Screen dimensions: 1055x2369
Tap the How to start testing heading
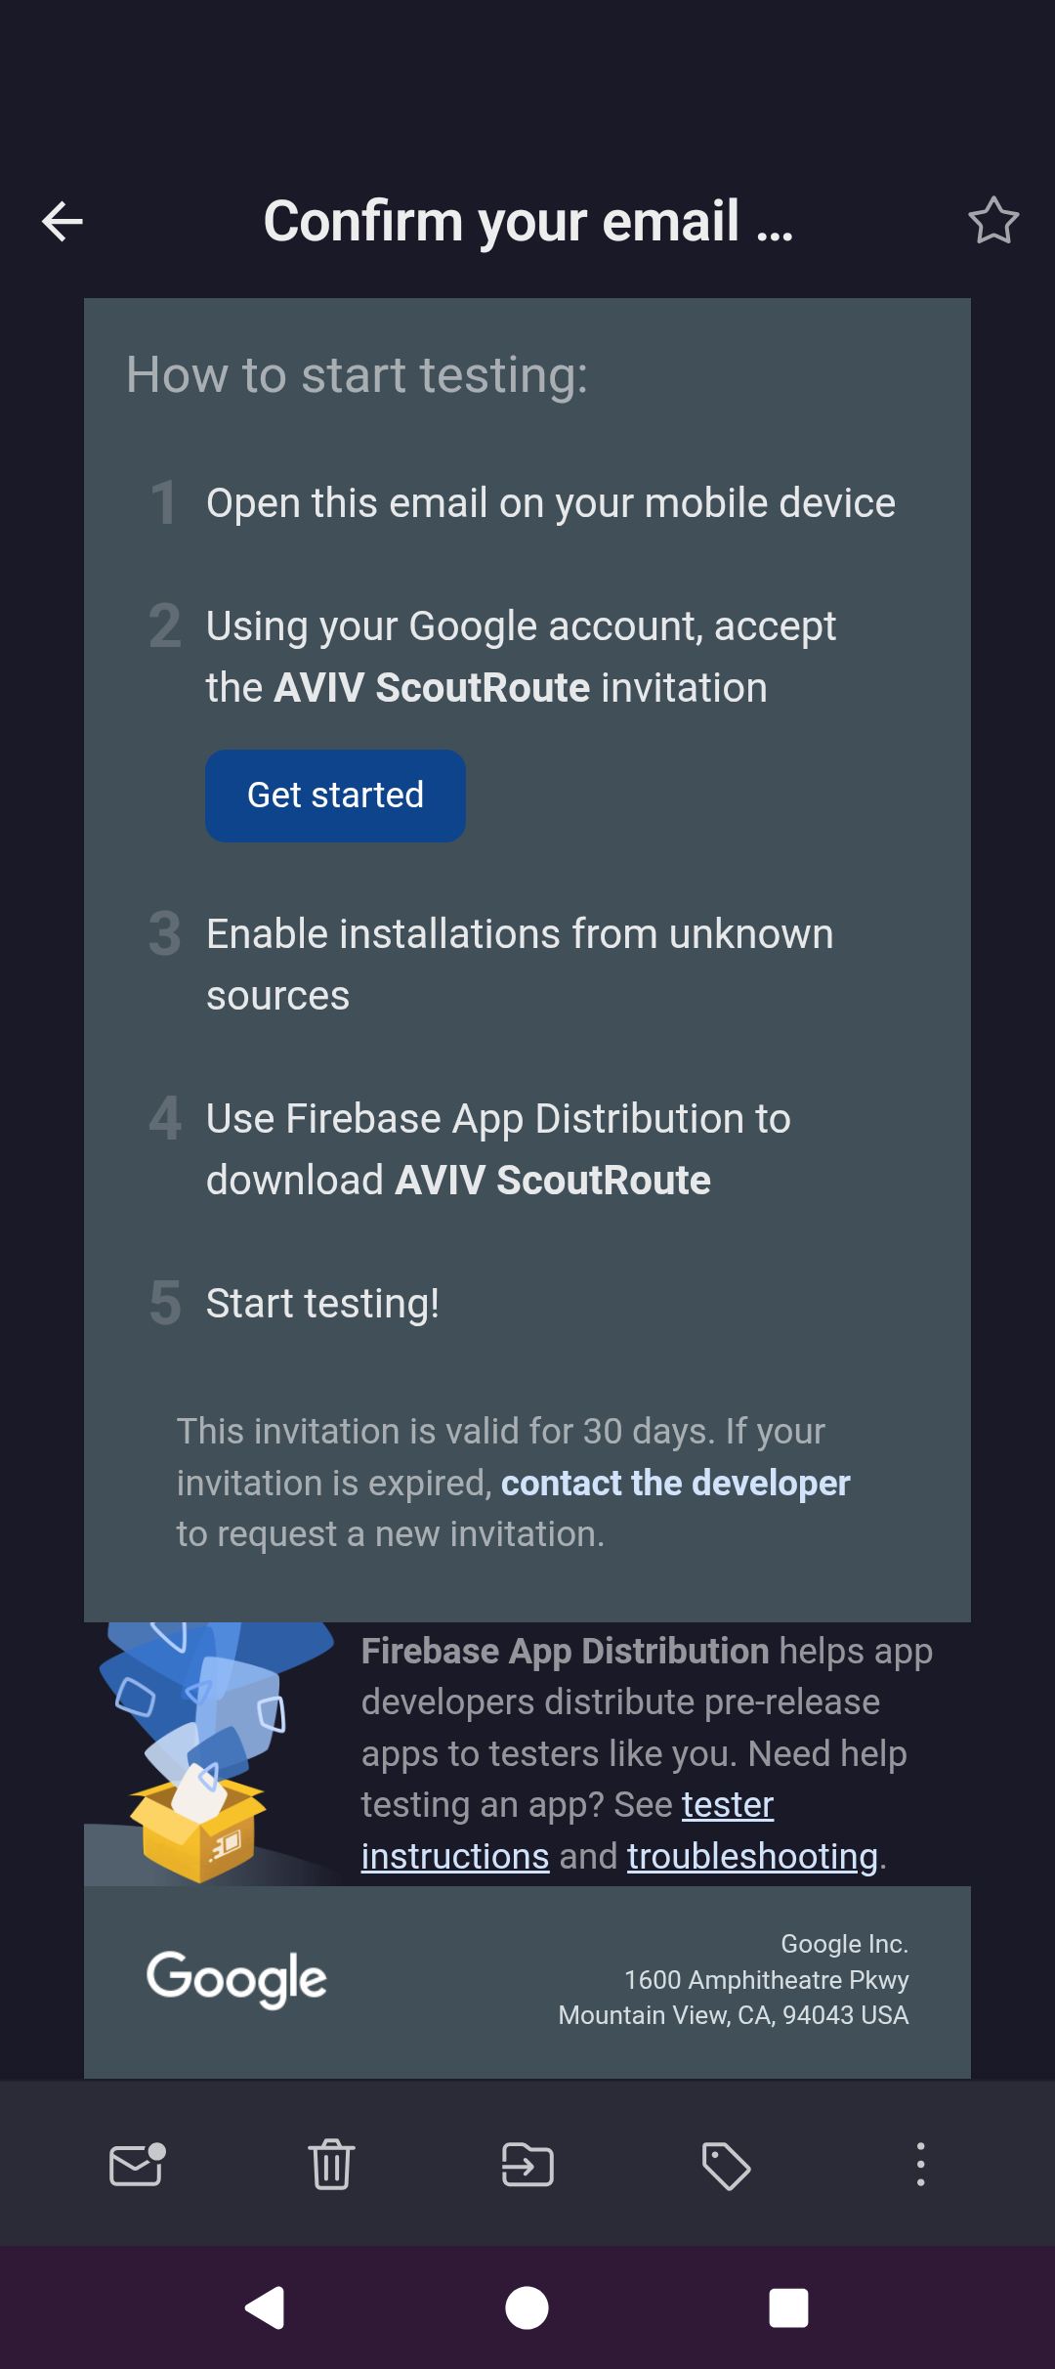pos(358,374)
